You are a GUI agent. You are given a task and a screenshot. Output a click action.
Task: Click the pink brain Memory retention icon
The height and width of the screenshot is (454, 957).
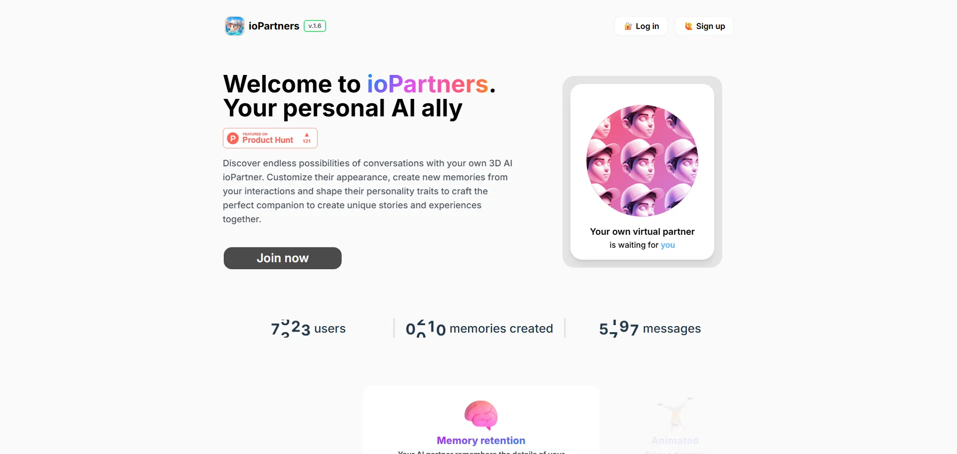[x=481, y=415]
